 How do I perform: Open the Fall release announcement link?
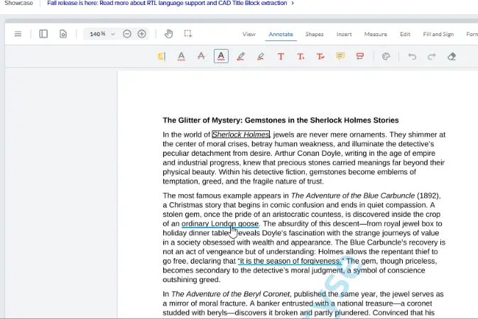(x=170, y=3)
